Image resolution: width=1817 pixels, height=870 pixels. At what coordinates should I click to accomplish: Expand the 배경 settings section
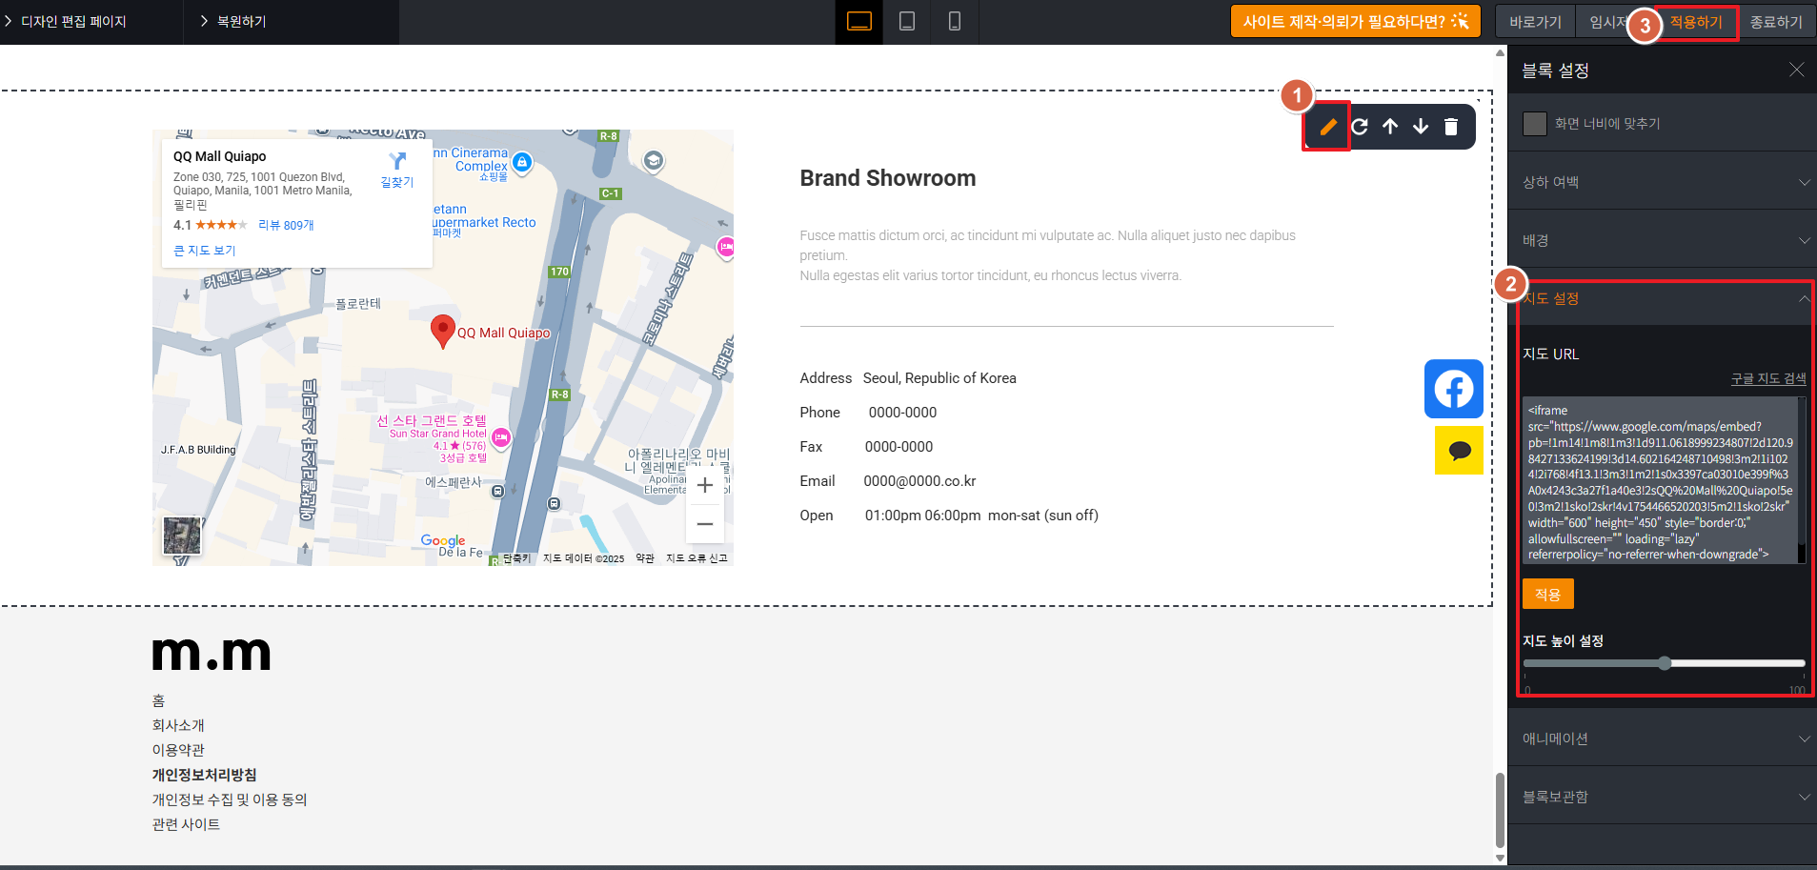coord(1661,240)
